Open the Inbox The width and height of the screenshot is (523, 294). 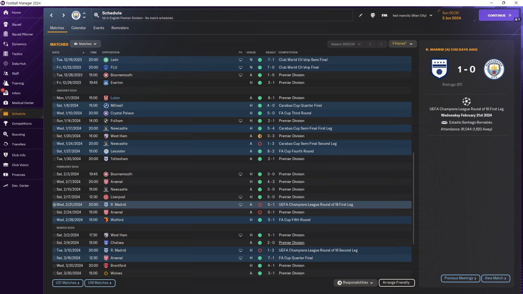pos(16,93)
